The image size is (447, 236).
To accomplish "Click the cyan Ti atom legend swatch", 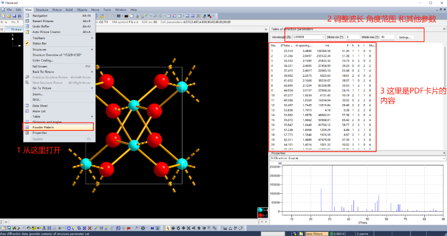I will pyautogui.click(x=259, y=210).
